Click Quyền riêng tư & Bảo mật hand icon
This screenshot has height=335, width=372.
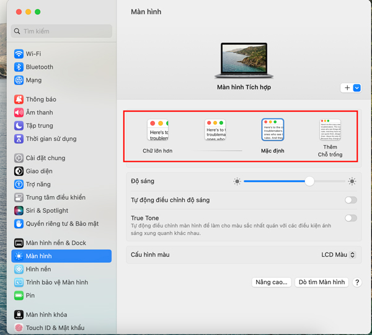(x=19, y=224)
